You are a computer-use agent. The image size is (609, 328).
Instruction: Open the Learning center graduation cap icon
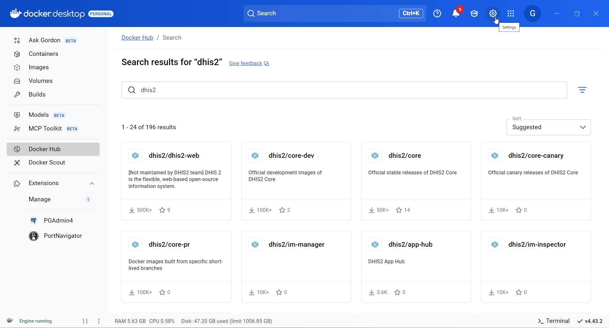pos(474,13)
